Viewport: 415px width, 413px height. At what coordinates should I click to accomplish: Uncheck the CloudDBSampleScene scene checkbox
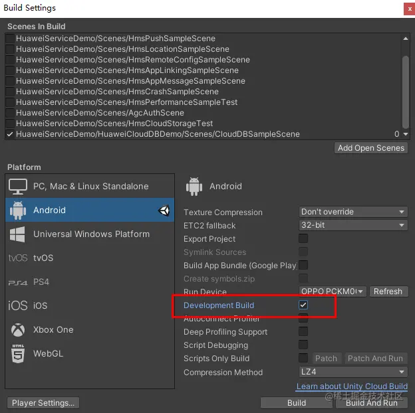point(10,134)
